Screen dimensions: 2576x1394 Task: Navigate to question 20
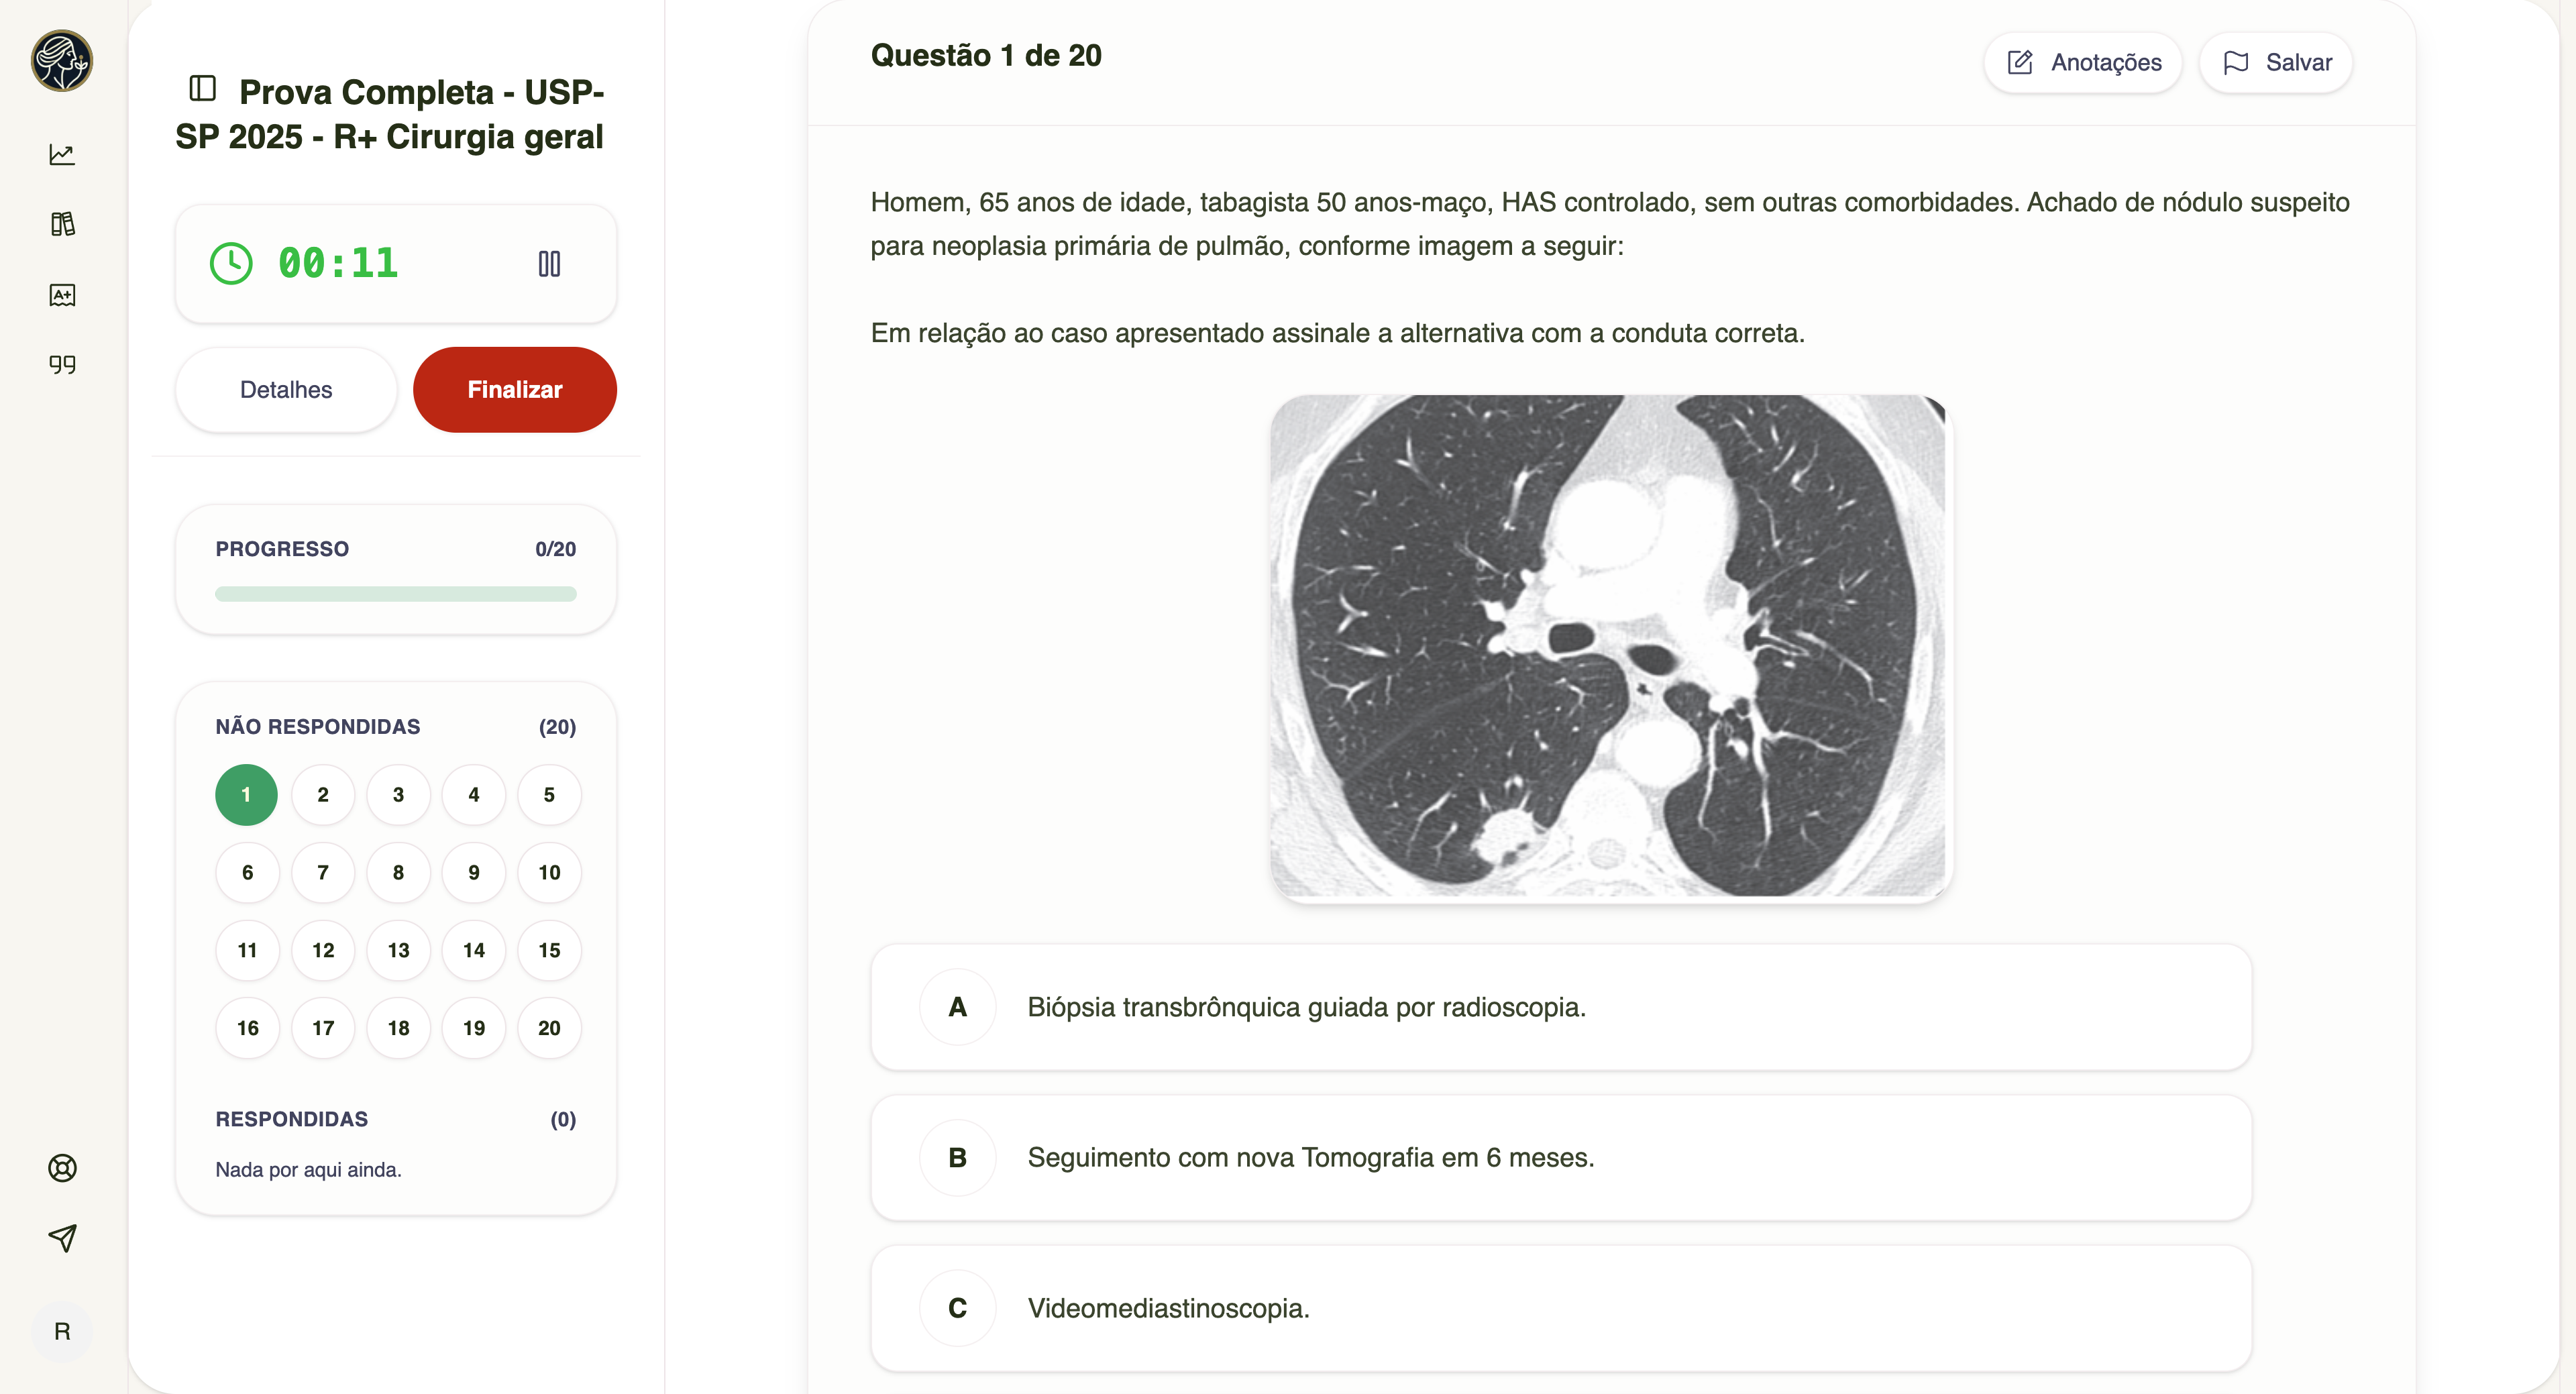(x=549, y=1027)
